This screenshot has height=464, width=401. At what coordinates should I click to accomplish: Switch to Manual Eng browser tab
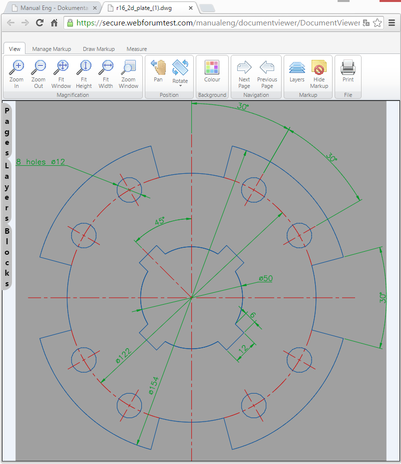coord(54,8)
